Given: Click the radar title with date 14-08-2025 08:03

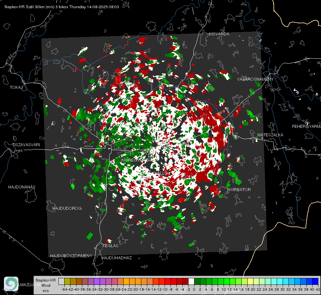Looking at the screenshot, I should (62, 7).
